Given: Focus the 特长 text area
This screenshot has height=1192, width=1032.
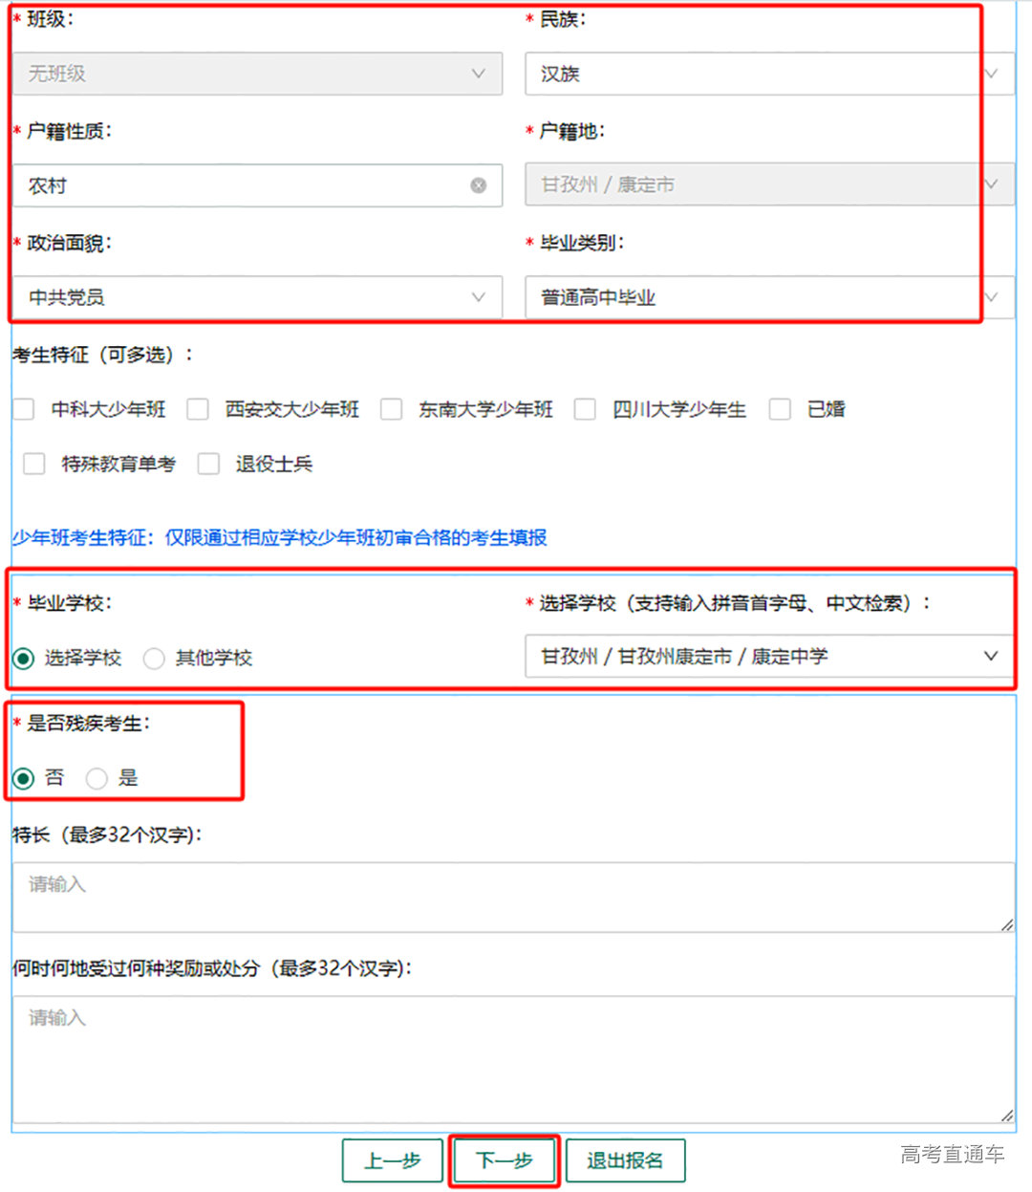Looking at the screenshot, I should (x=513, y=898).
